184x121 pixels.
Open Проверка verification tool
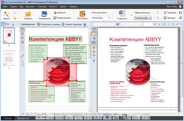click(170, 13)
